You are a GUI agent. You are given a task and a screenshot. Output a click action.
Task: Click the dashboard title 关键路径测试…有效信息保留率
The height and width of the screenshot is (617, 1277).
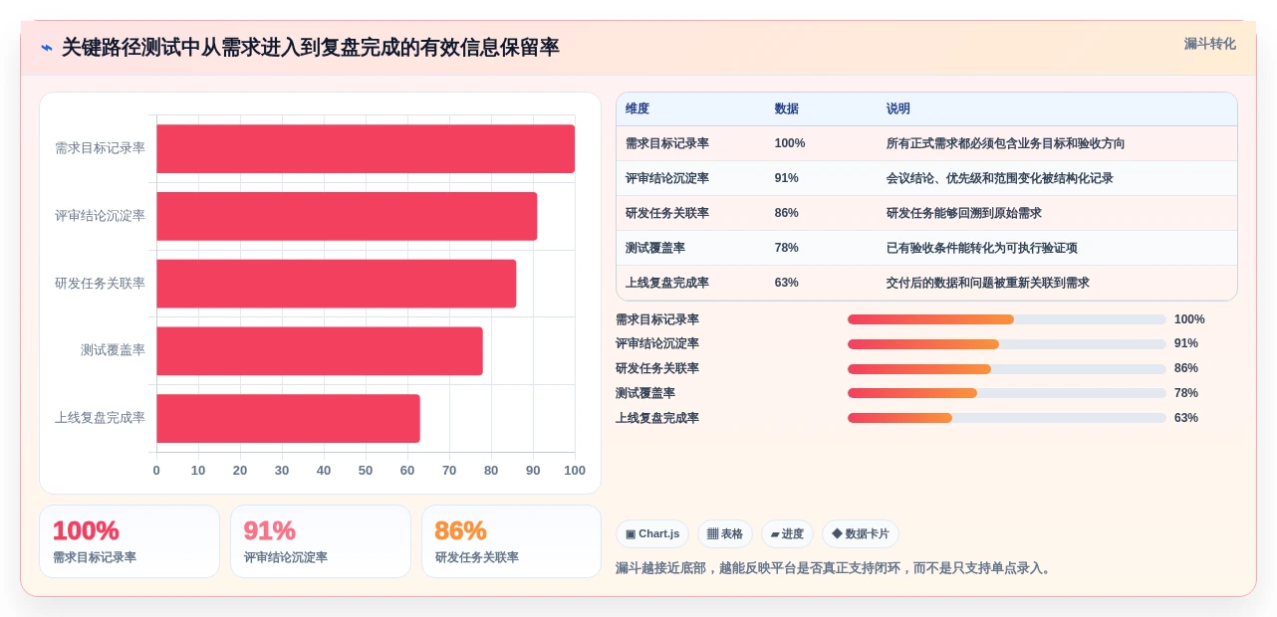click(311, 48)
